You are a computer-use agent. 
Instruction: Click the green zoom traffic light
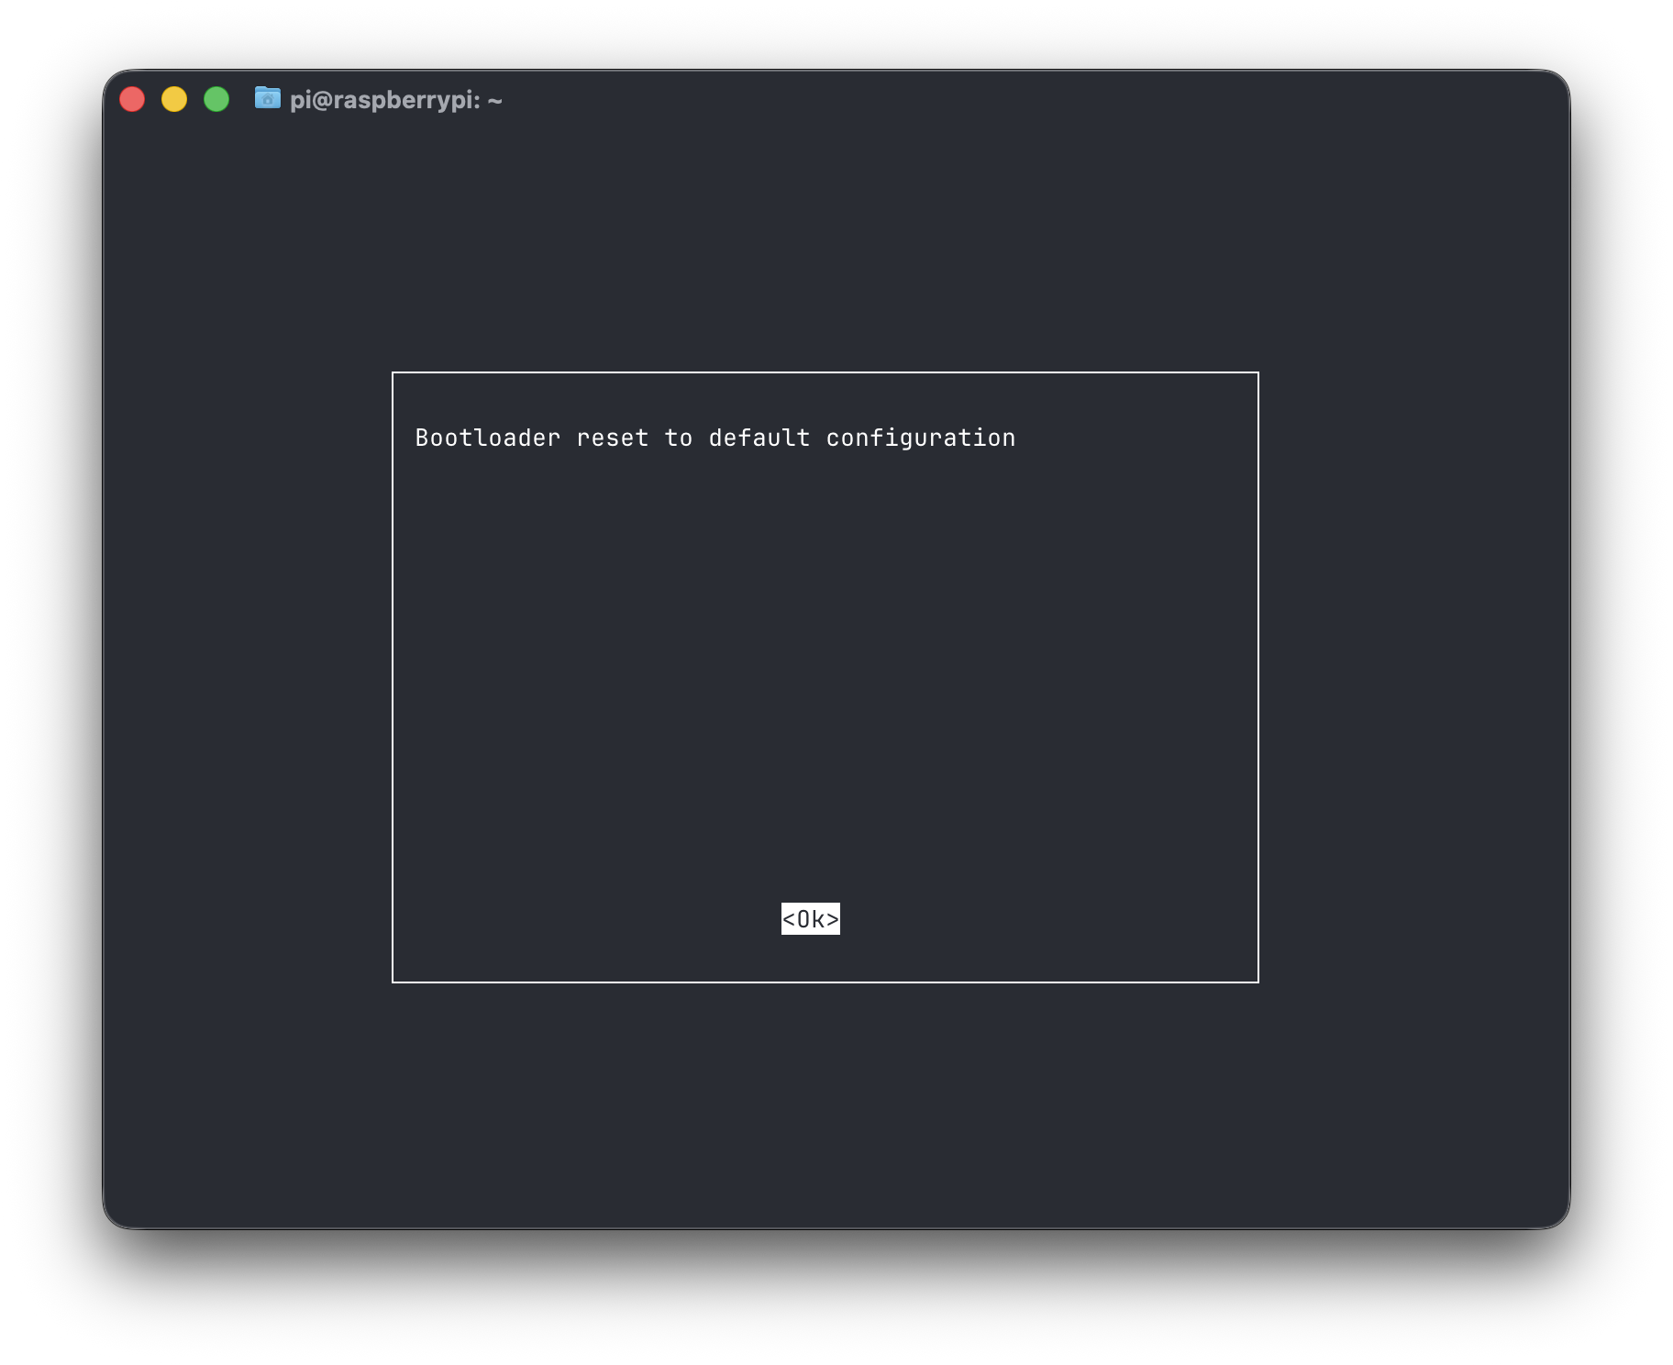point(216,98)
